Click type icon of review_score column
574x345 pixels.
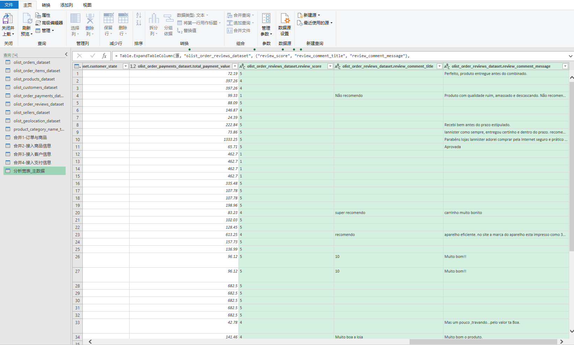pos(243,66)
